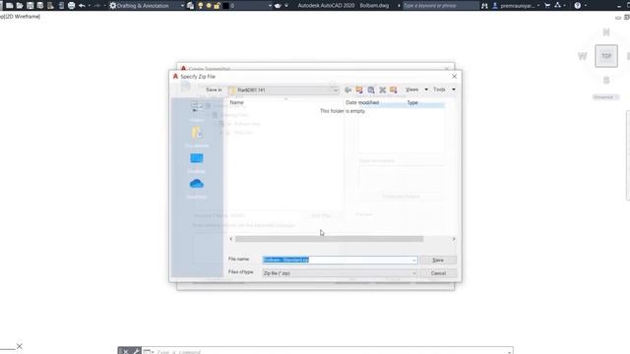The height and width of the screenshot is (354, 630).
Task: Click the Unnamed UCS dropdown below ViewCube
Action: pyautogui.click(x=605, y=97)
